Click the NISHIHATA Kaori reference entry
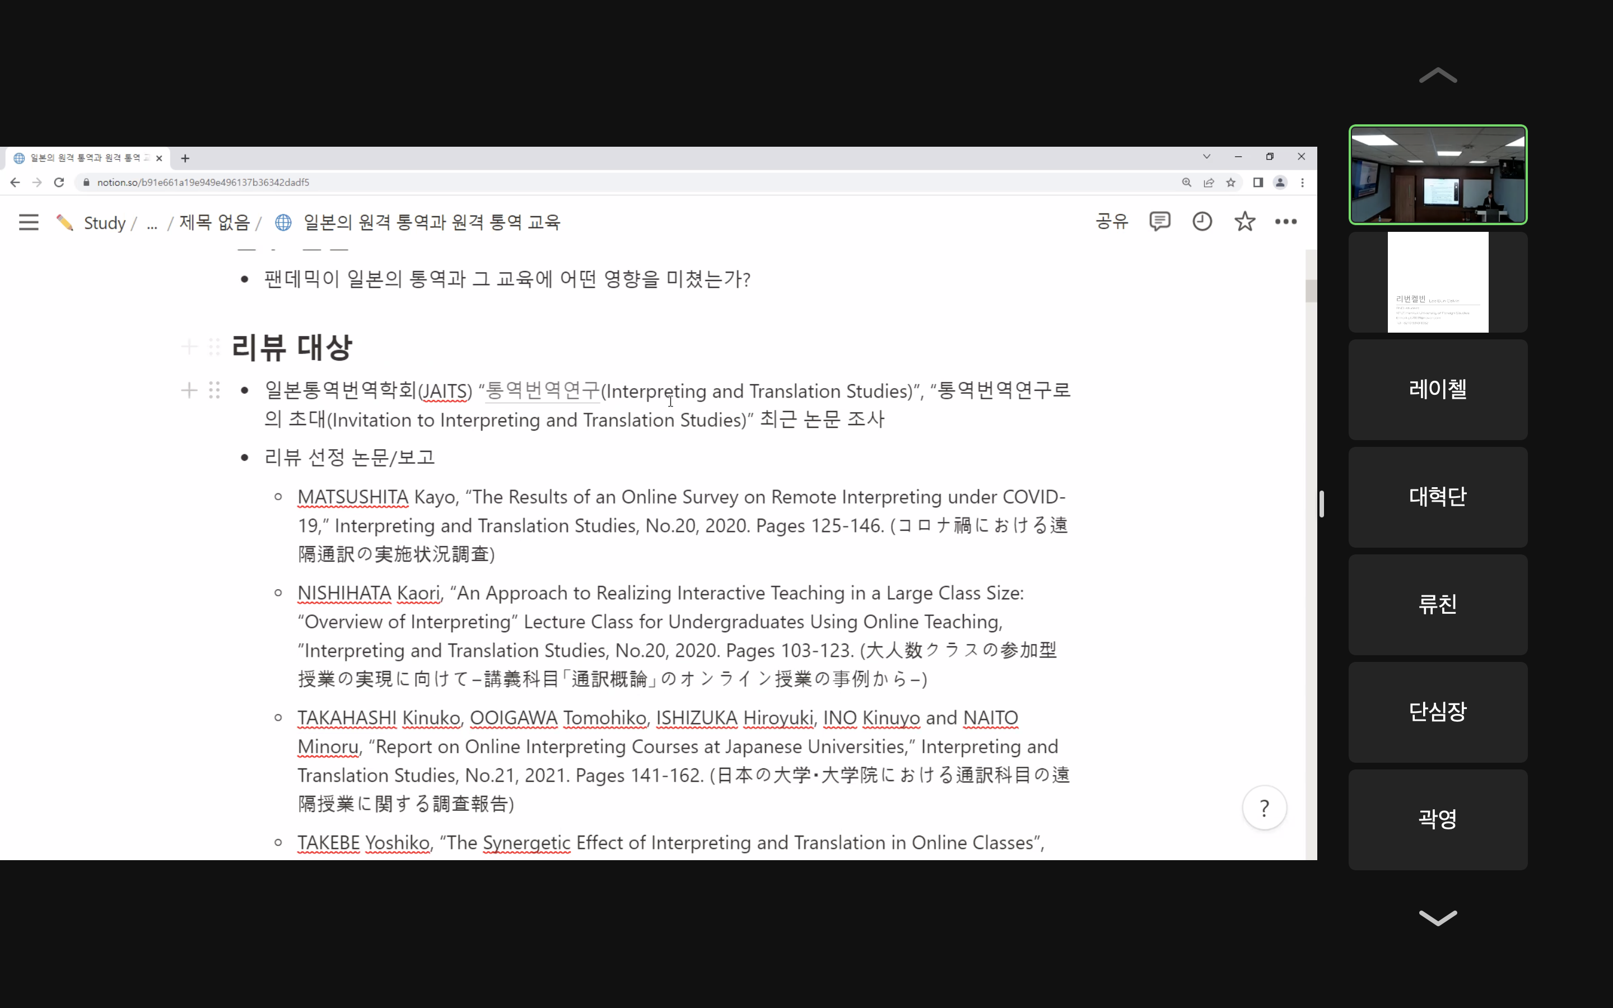 677,636
